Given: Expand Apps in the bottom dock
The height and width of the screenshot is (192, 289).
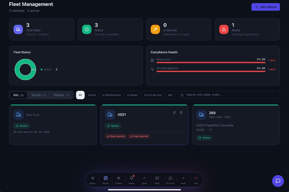Looking at the screenshot, I should click(144, 180).
